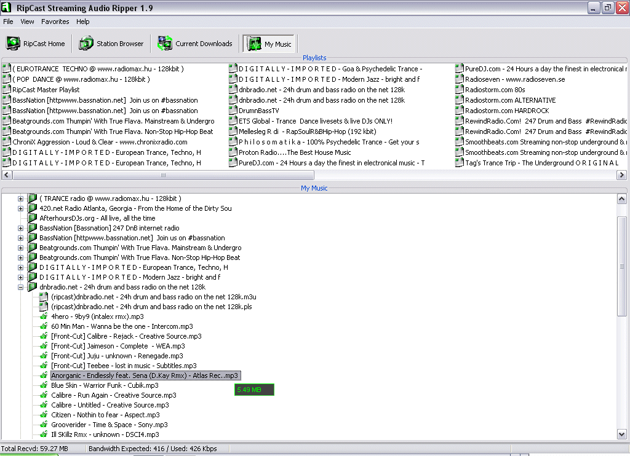Open the File menu
This screenshot has width=630, height=456.
[8, 22]
